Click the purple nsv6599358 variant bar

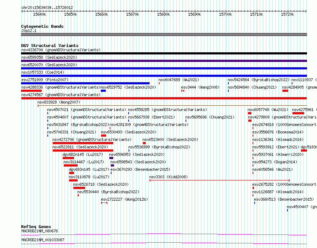(164, 61)
